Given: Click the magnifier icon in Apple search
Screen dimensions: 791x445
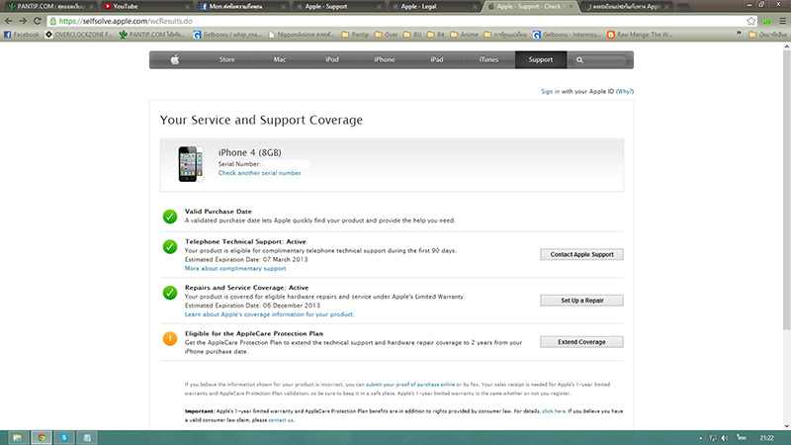Looking at the screenshot, I should point(579,60).
